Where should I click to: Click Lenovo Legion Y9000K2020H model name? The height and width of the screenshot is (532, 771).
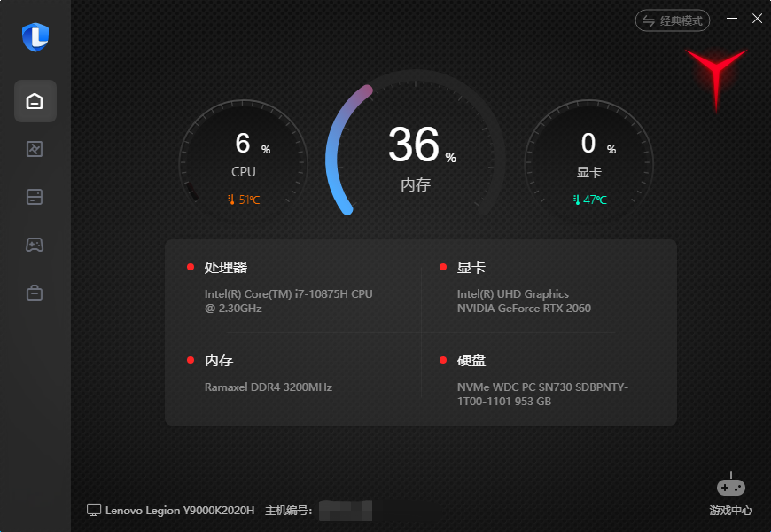click(x=180, y=511)
